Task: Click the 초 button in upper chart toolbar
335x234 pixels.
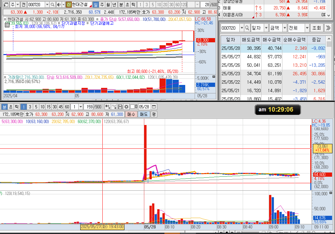Action: [x=127, y=5]
